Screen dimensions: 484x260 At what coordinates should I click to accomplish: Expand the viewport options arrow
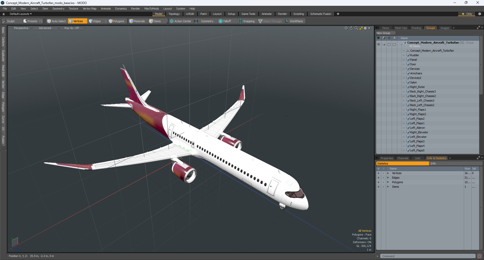[x=369, y=28]
